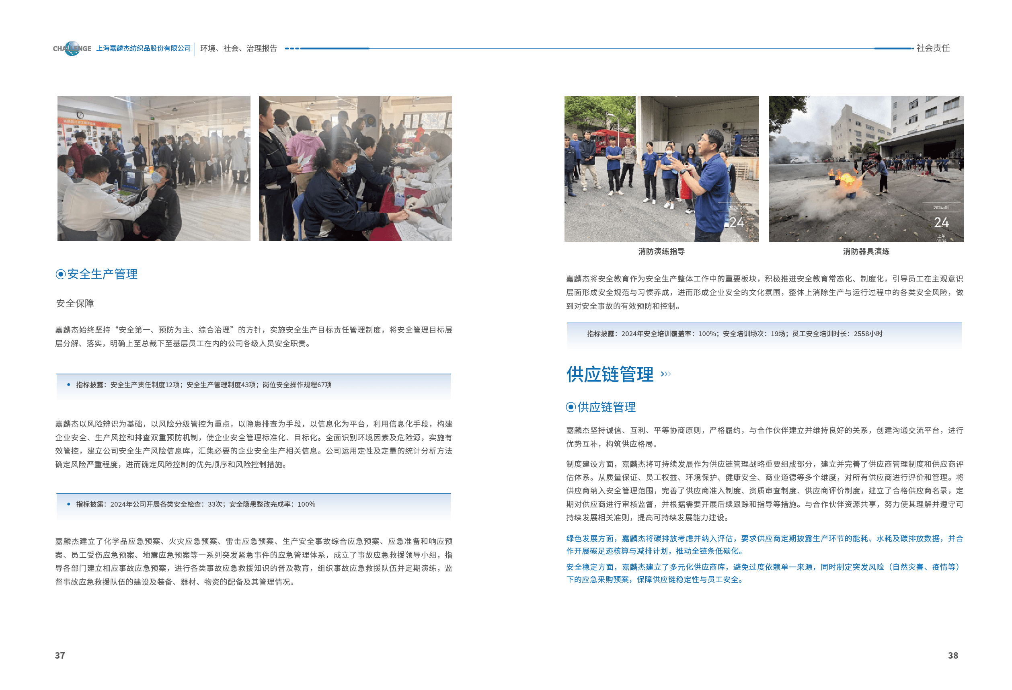1012x690 pixels.
Task: Click the triple chevron beside 供应链管理 heading
Action: click(666, 374)
